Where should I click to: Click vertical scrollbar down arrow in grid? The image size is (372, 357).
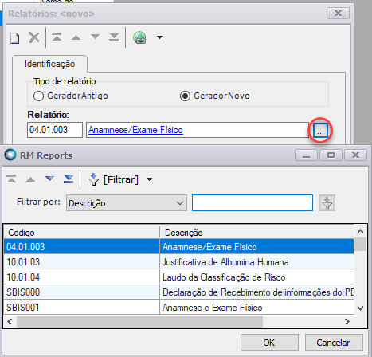[x=360, y=308]
